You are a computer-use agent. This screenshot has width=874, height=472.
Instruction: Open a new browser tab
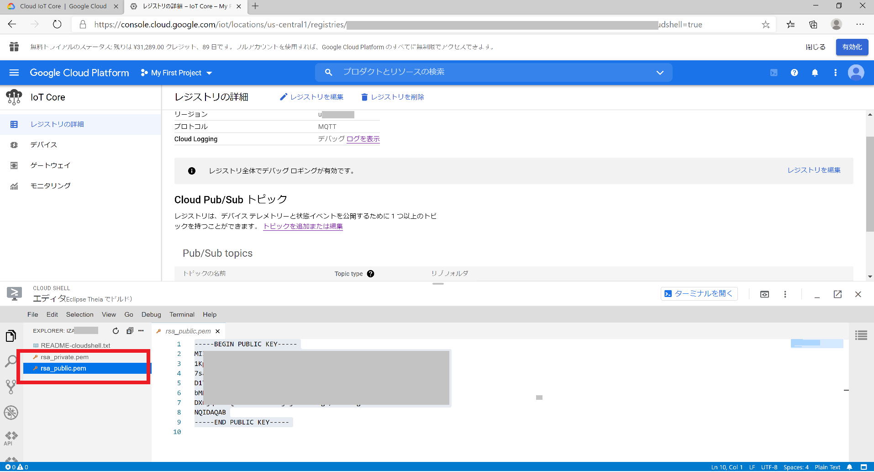pyautogui.click(x=255, y=6)
